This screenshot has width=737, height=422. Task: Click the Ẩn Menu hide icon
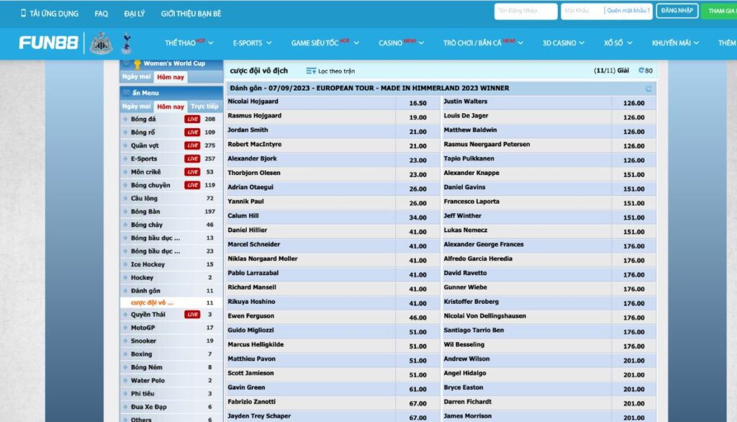[x=126, y=93]
